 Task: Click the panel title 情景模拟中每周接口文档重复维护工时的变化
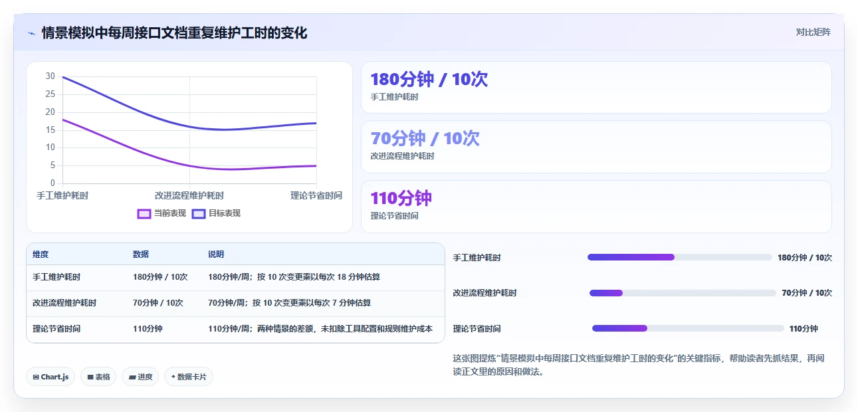click(174, 33)
